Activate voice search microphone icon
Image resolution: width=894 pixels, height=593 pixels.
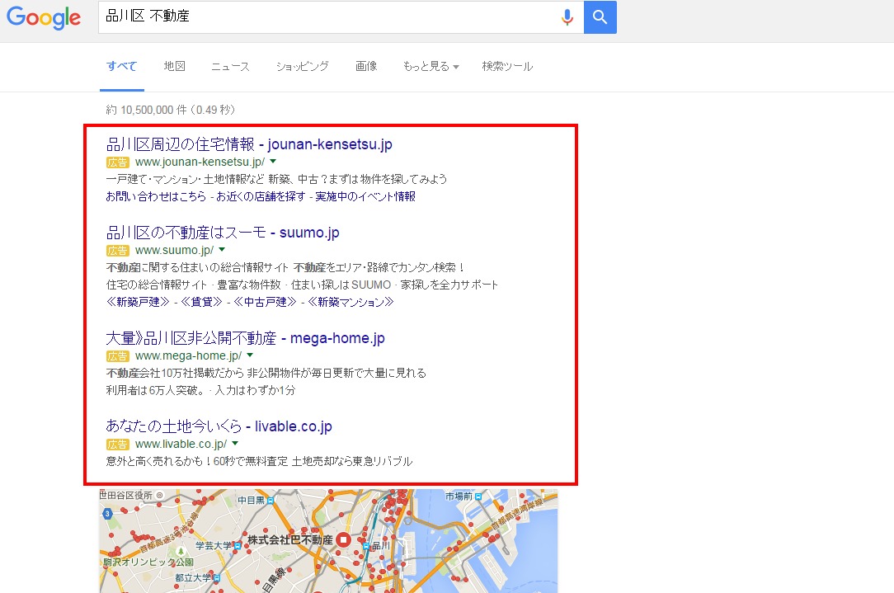click(x=567, y=17)
